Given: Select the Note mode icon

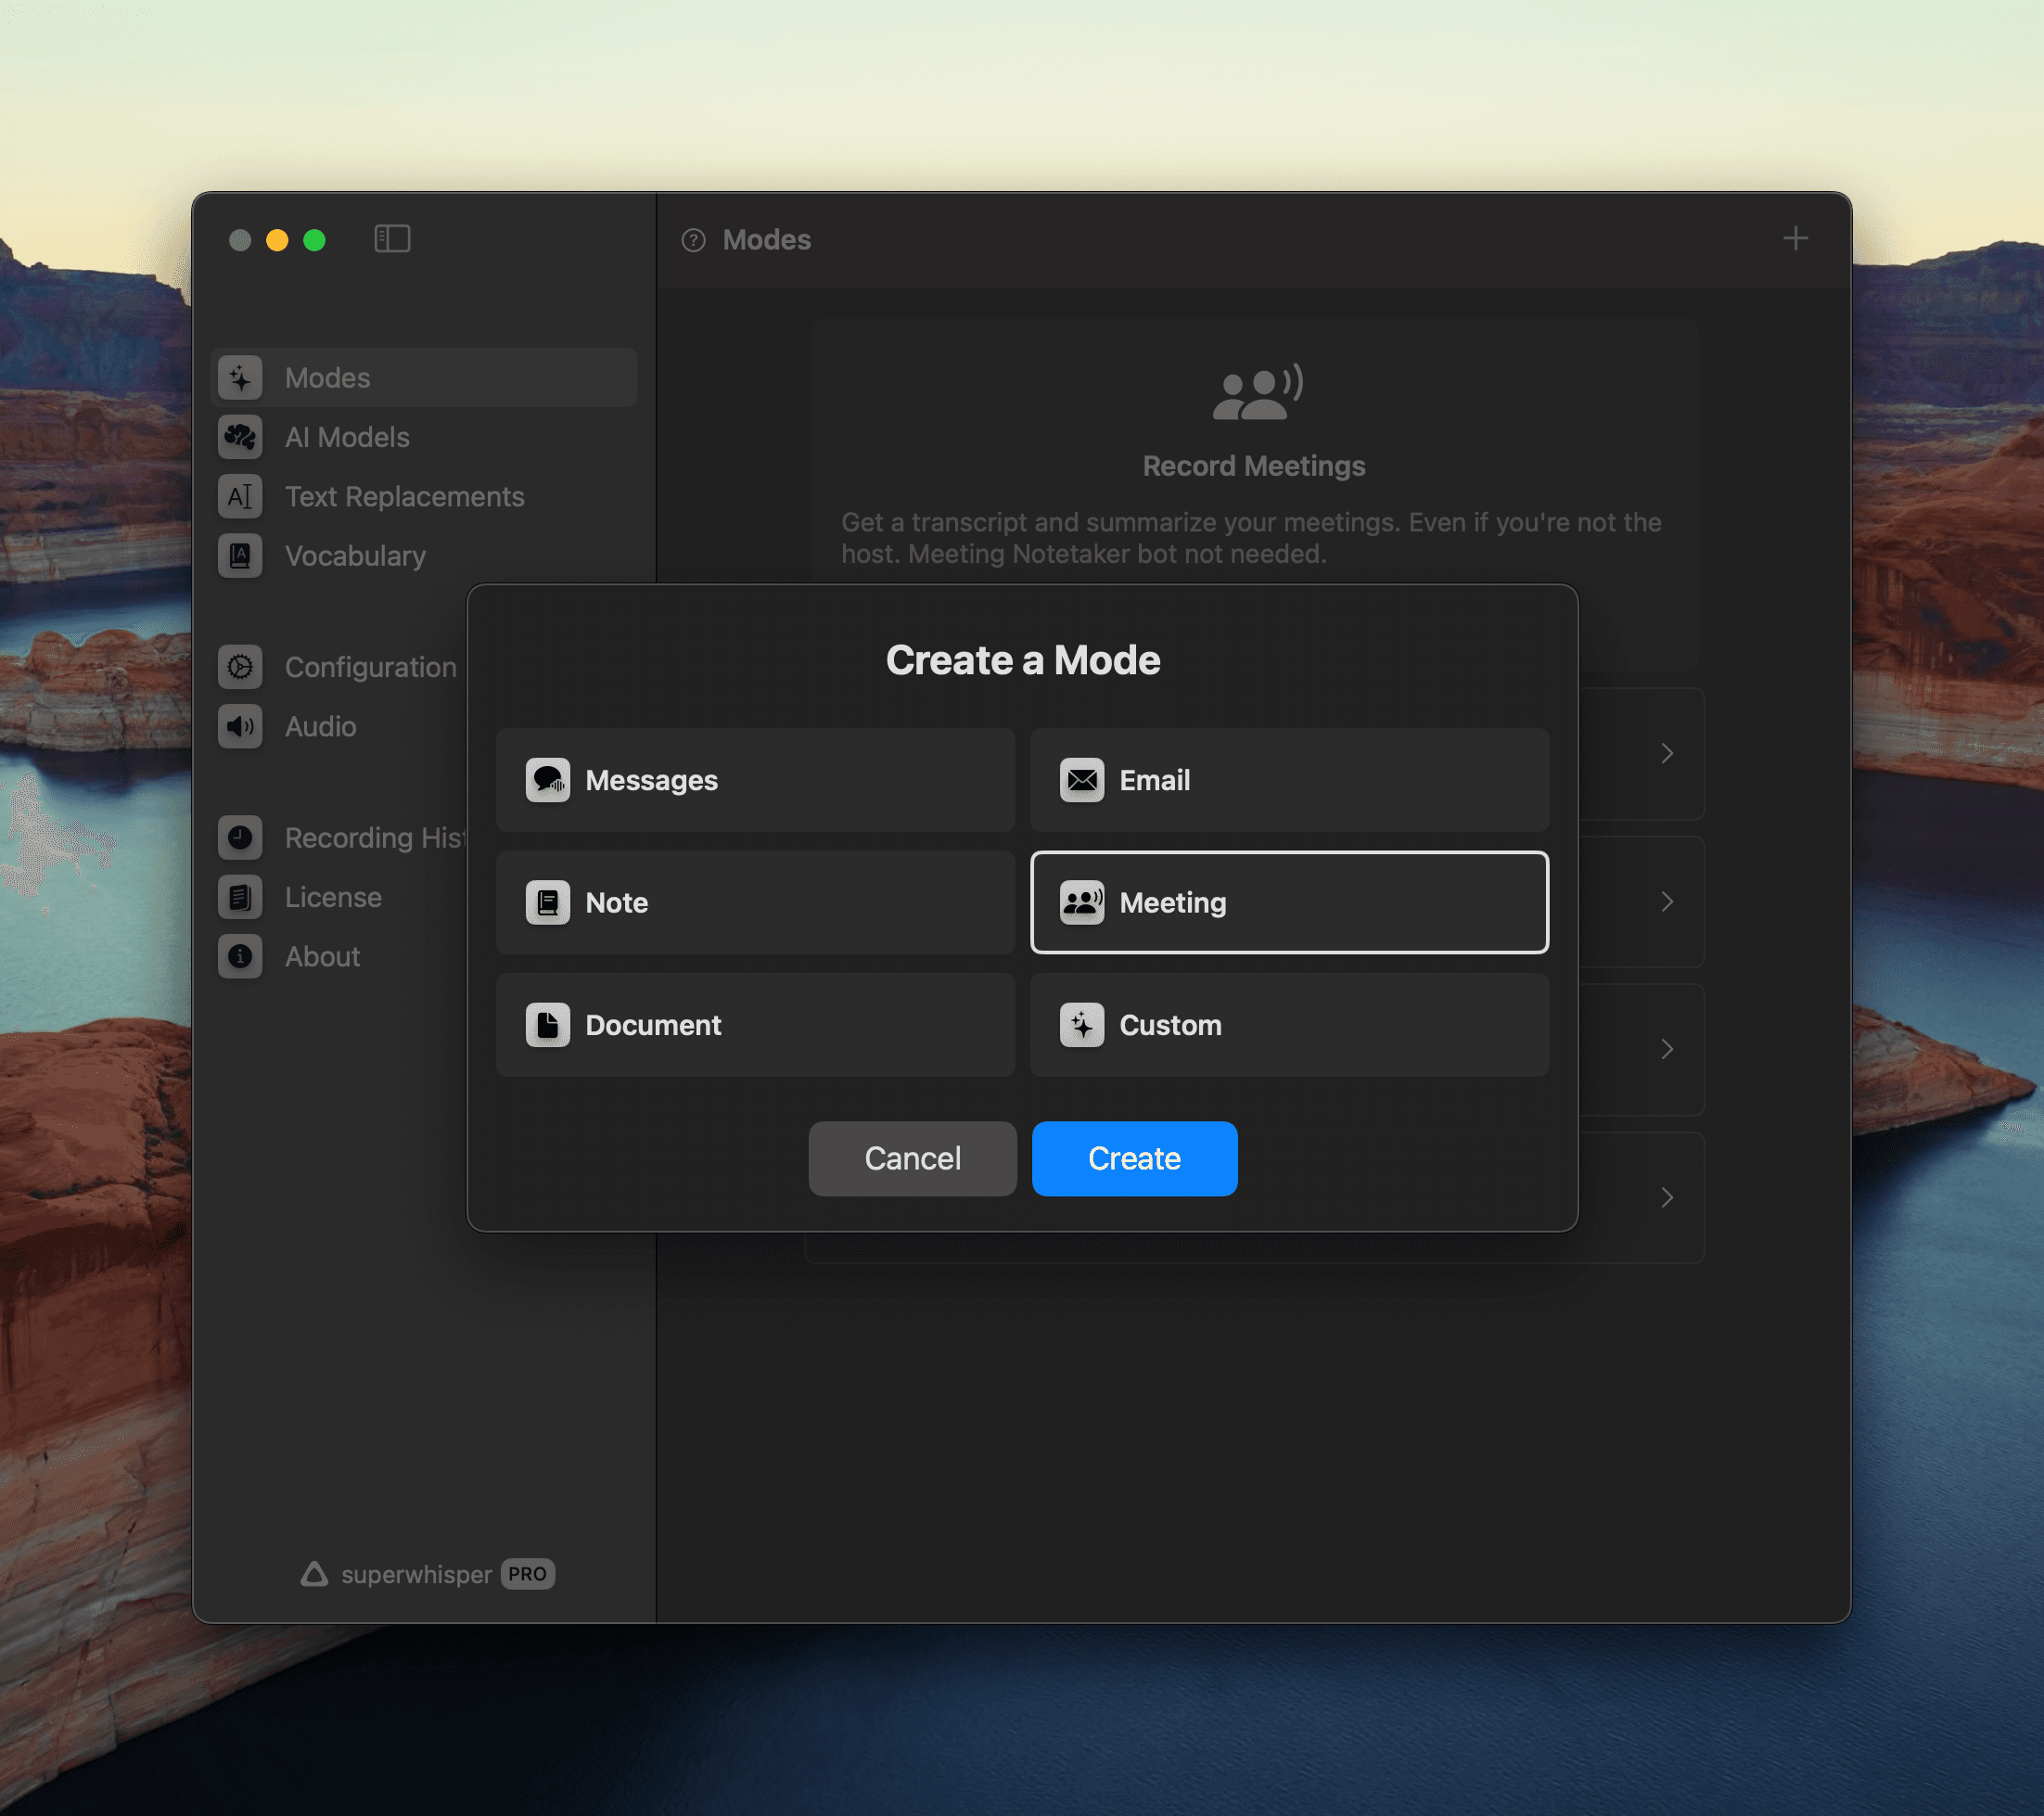Looking at the screenshot, I should click(x=545, y=901).
